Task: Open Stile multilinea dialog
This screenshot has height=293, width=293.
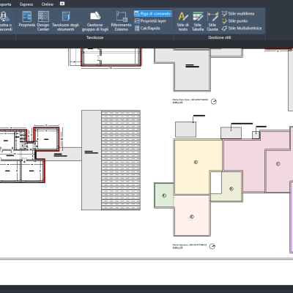Action: pos(238,14)
